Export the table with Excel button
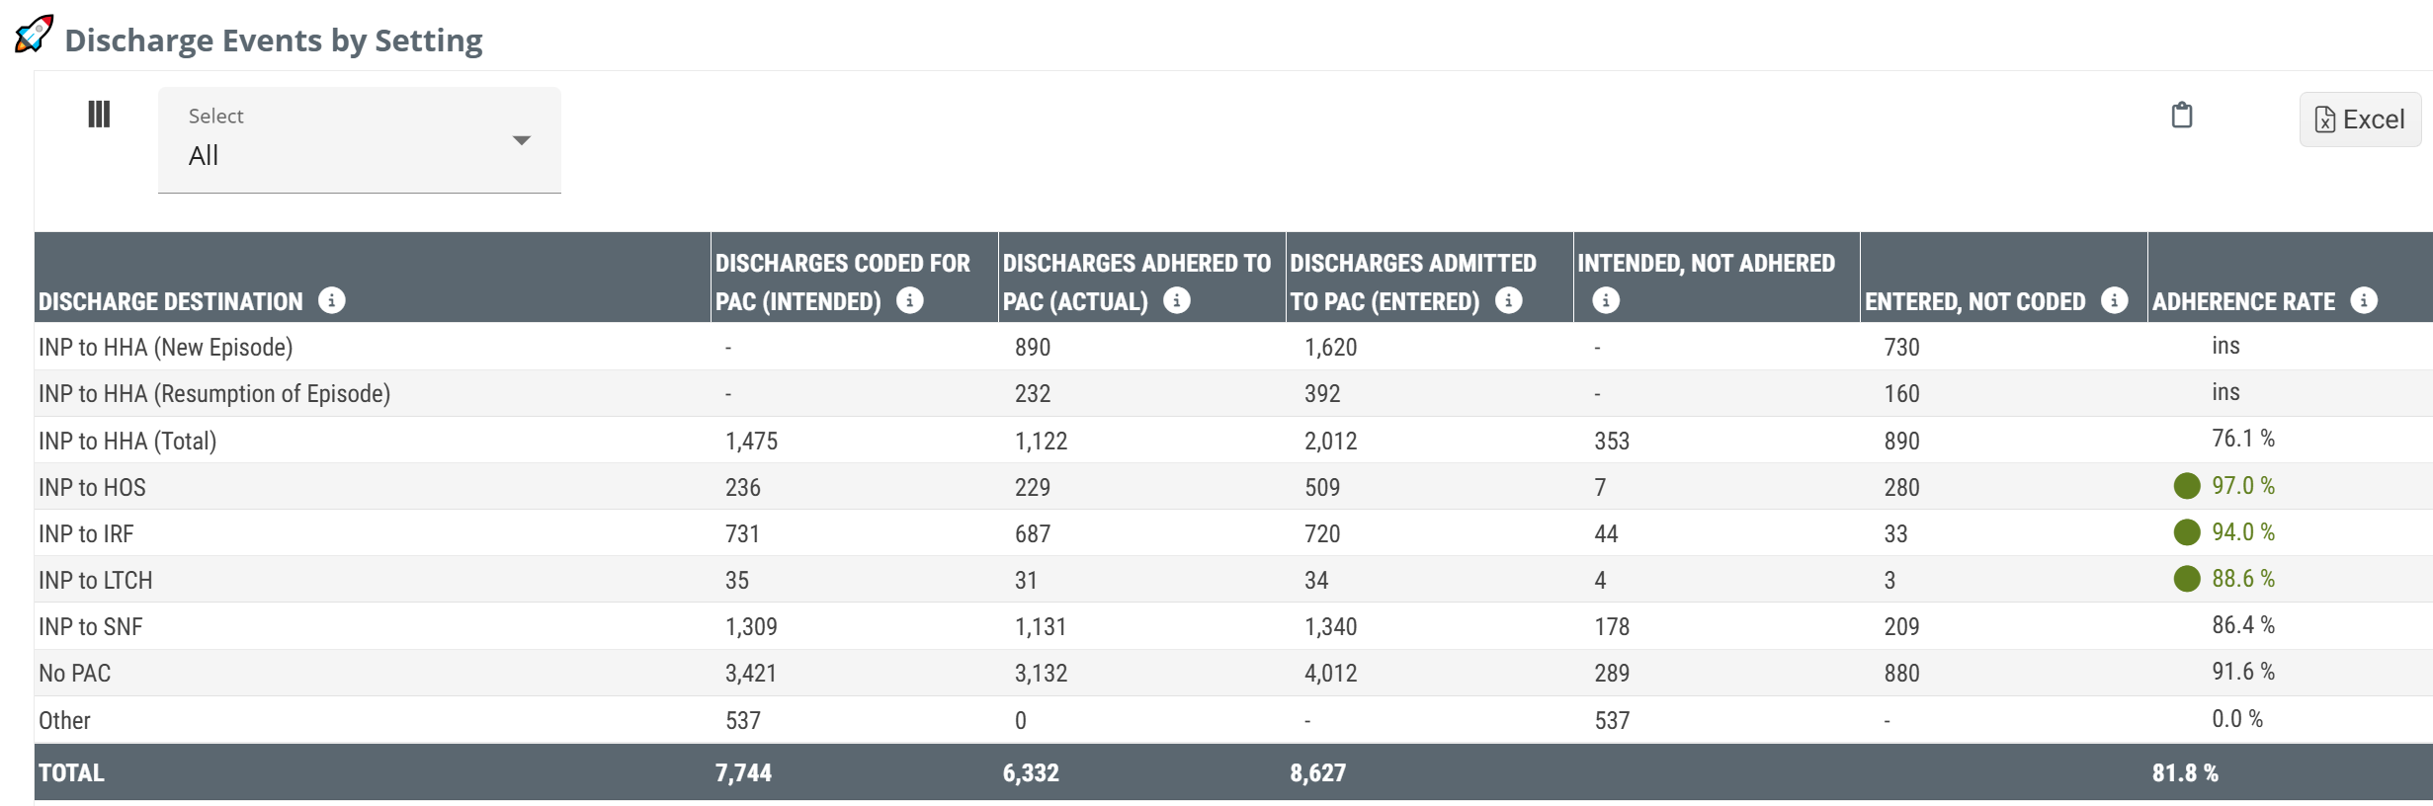The image size is (2433, 806). (2360, 120)
